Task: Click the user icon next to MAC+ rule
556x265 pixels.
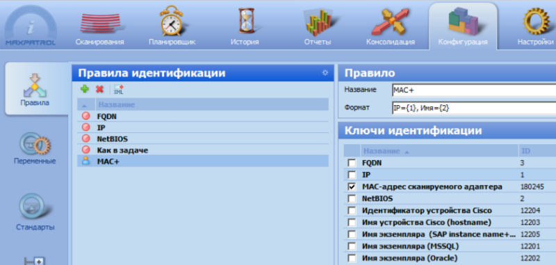Action: click(85, 161)
